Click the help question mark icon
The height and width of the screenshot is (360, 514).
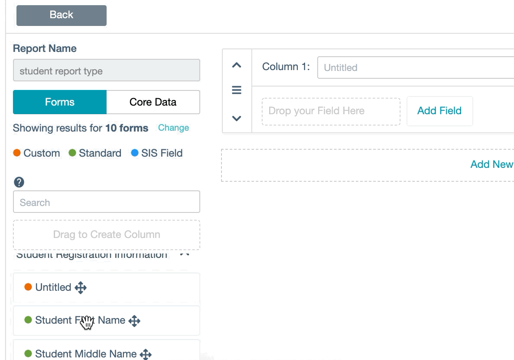pyautogui.click(x=19, y=182)
